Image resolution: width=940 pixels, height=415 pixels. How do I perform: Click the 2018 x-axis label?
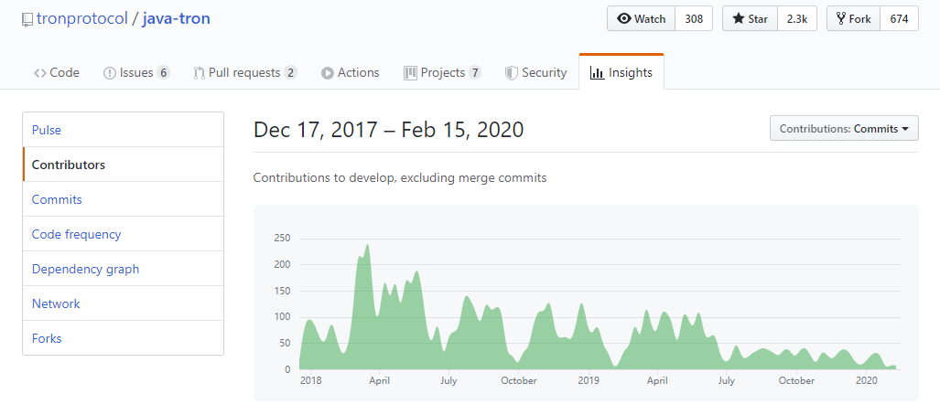point(311,380)
